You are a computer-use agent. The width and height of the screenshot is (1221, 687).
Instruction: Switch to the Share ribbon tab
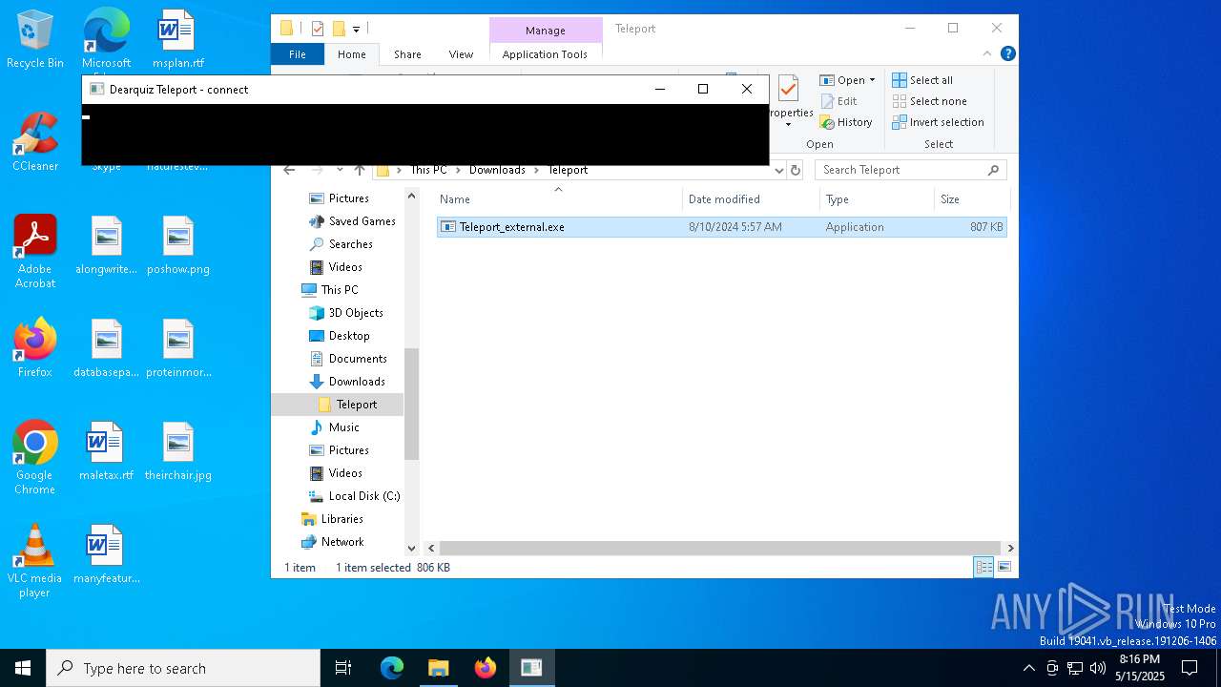pos(407,54)
